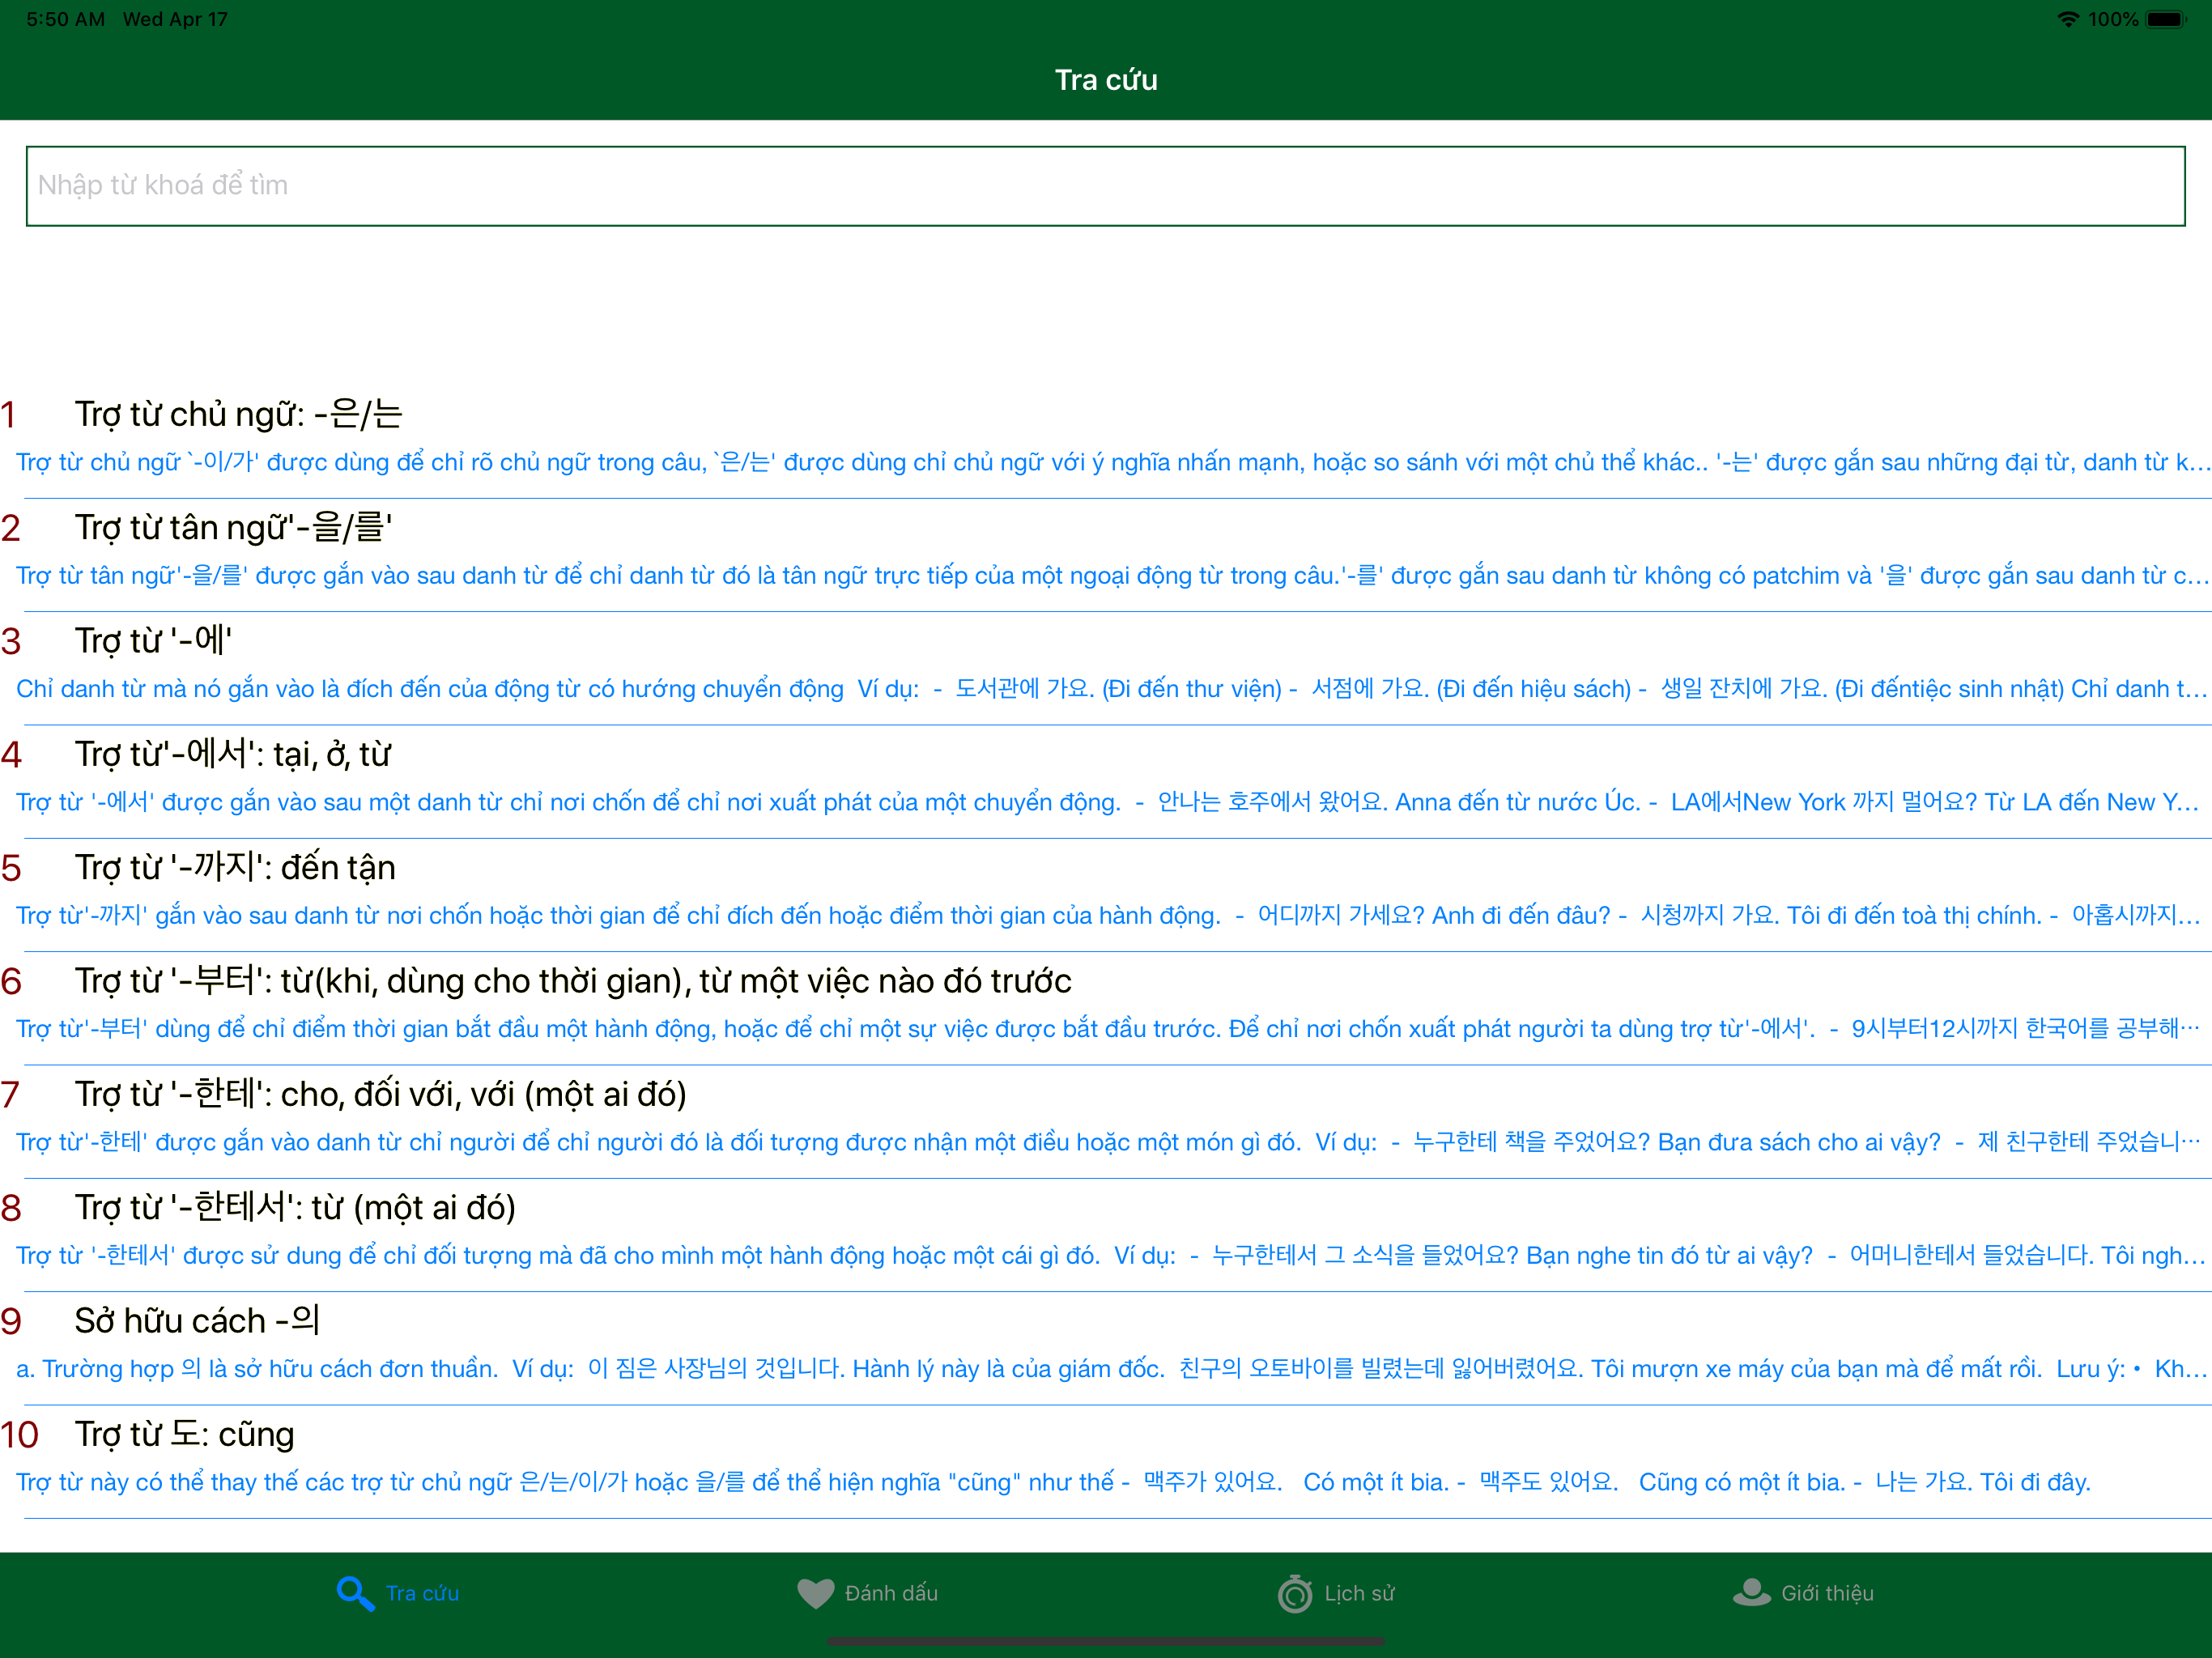This screenshot has width=2212, height=1658.
Task: Tap the stopwatch icon for Lịch sử
Action: coord(1295,1593)
